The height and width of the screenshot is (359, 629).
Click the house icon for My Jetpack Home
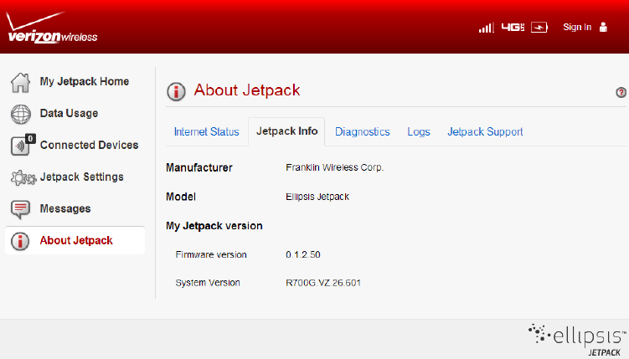tap(20, 83)
